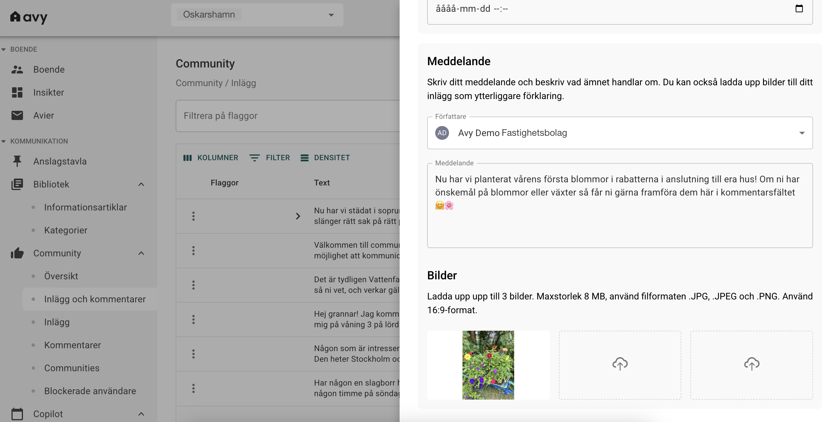Open Insikter page
This screenshot has width=840, height=422.
click(x=49, y=92)
